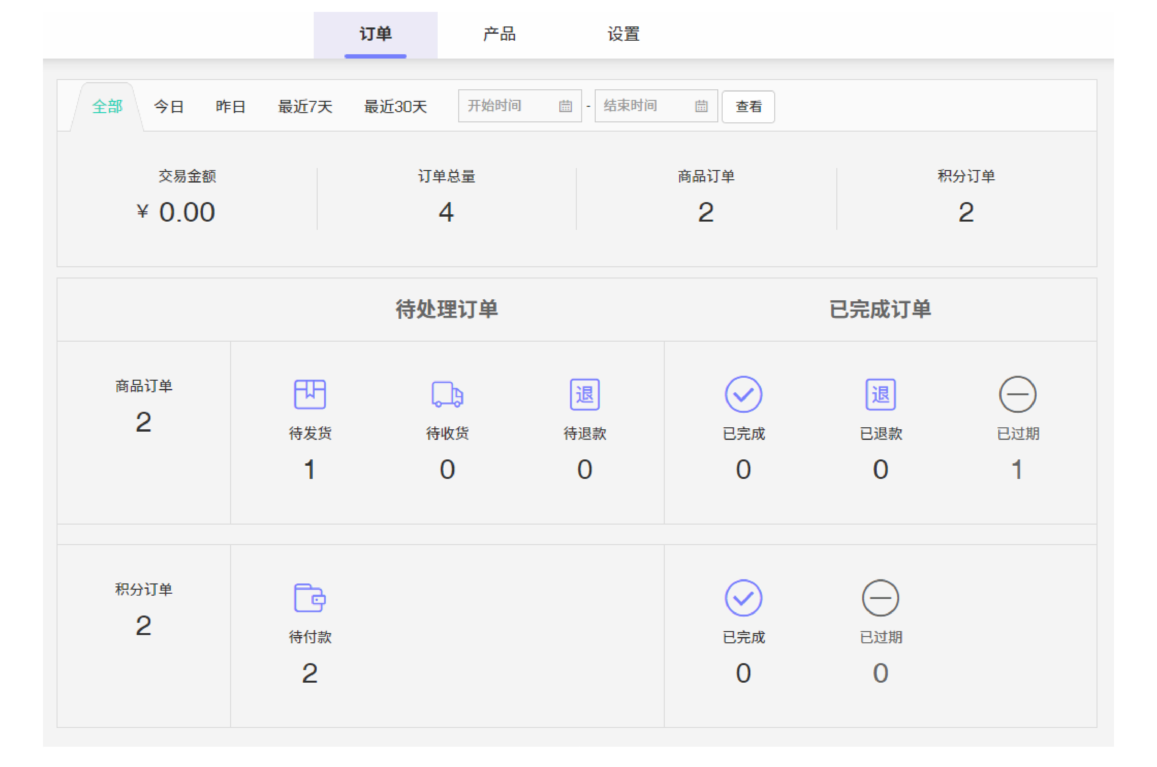The height and width of the screenshot is (767, 1157).
Task: Select the 最近7天 filter tab
Action: (305, 107)
